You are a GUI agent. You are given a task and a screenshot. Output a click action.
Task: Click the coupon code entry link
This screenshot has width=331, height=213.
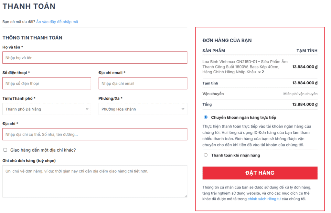57,22
